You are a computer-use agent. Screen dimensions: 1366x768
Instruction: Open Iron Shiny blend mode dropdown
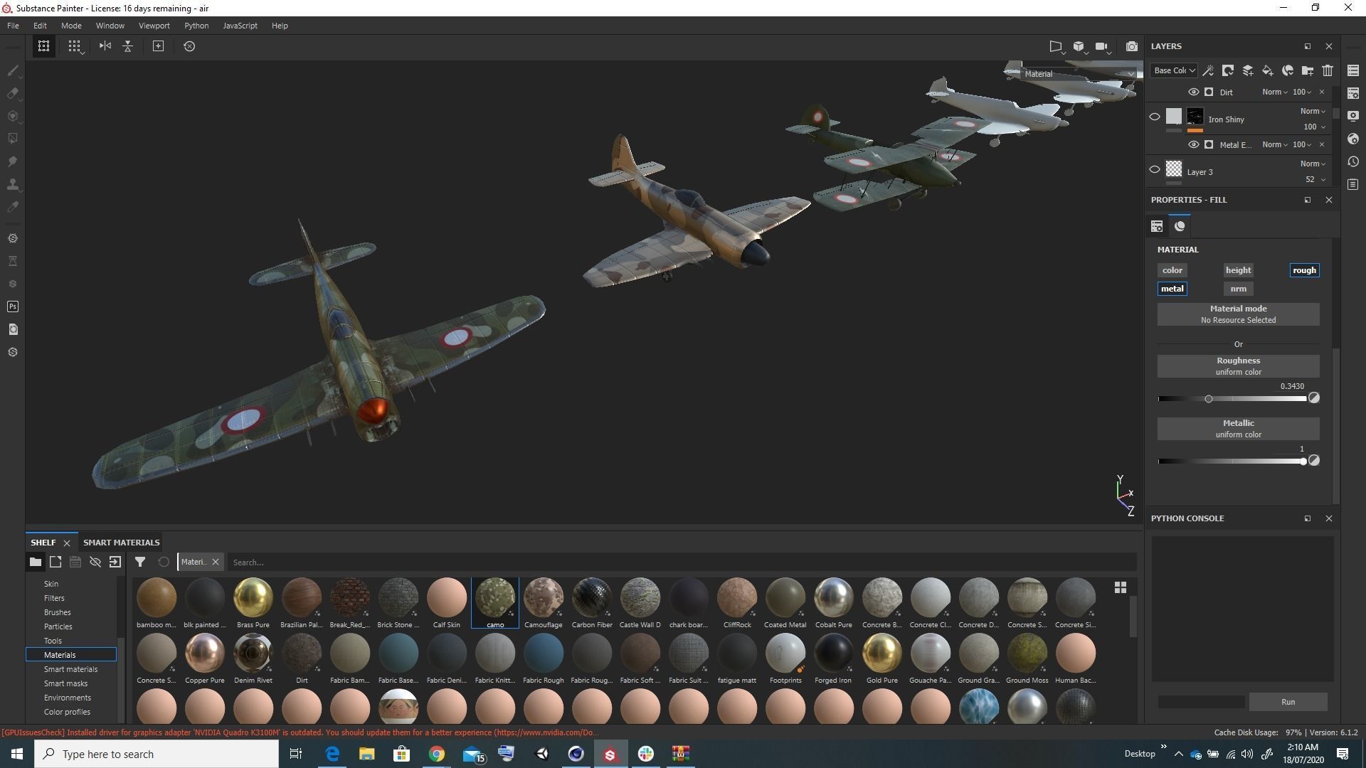[x=1313, y=111]
